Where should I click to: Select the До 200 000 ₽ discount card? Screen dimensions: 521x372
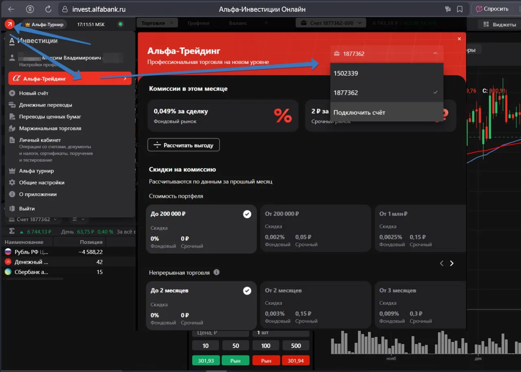click(201, 229)
